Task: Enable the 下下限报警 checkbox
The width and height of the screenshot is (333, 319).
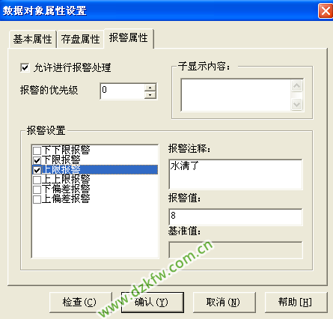Action: [x=37, y=151]
